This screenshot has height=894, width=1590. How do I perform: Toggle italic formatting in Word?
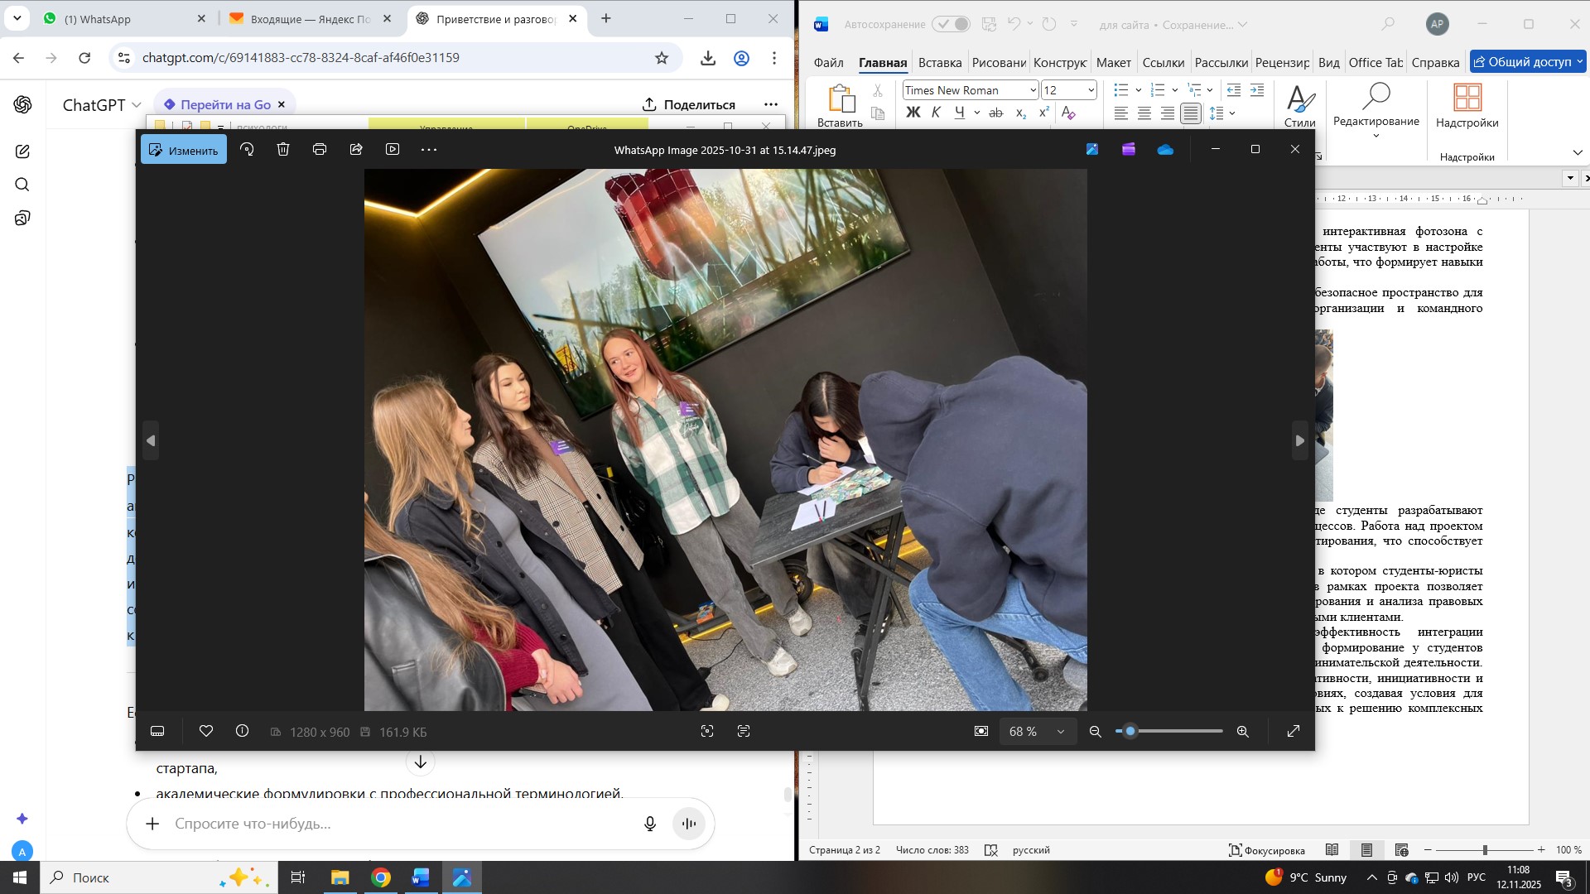coord(936,113)
